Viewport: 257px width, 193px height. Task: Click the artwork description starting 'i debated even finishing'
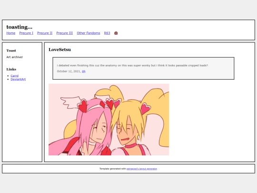pos(132,65)
